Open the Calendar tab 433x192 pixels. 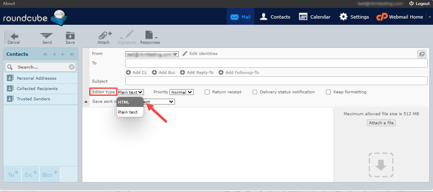tap(314, 17)
